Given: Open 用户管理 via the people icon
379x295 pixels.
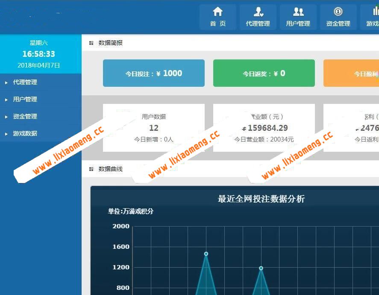Looking at the screenshot, I should tap(298, 12).
